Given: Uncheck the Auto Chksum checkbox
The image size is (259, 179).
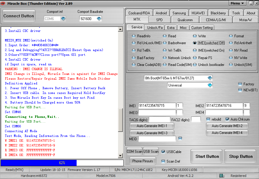Looking at the screenshot, I should coord(227,119).
